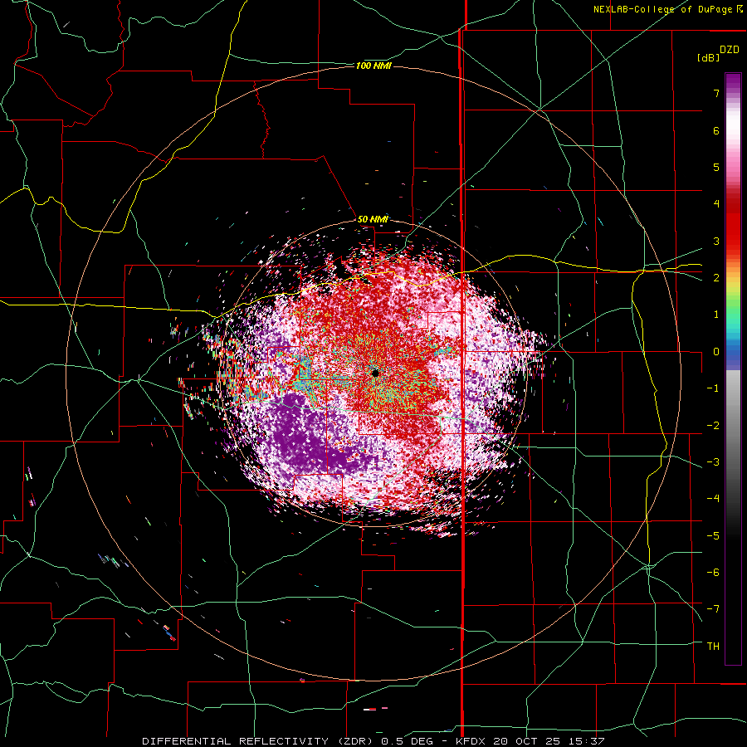Click the 0.5 DEG elevation text
The height and width of the screenshot is (747, 747).
407,741
